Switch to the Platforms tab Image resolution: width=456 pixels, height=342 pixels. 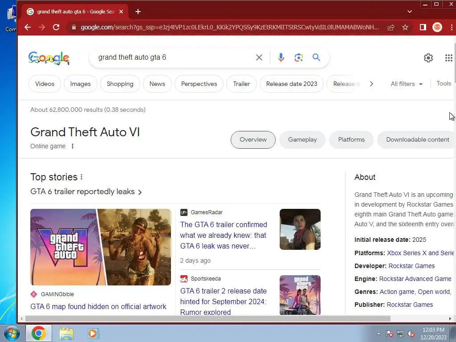point(351,139)
